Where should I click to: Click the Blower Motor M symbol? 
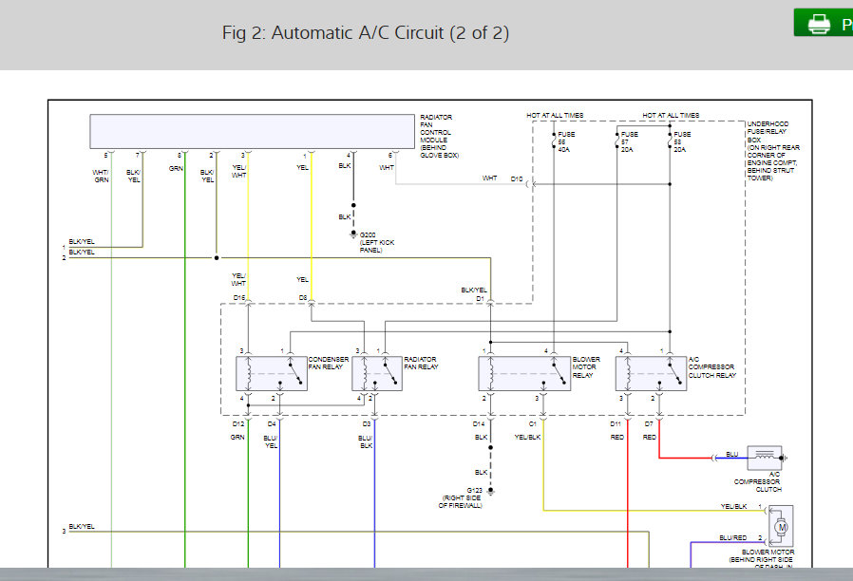(x=781, y=526)
